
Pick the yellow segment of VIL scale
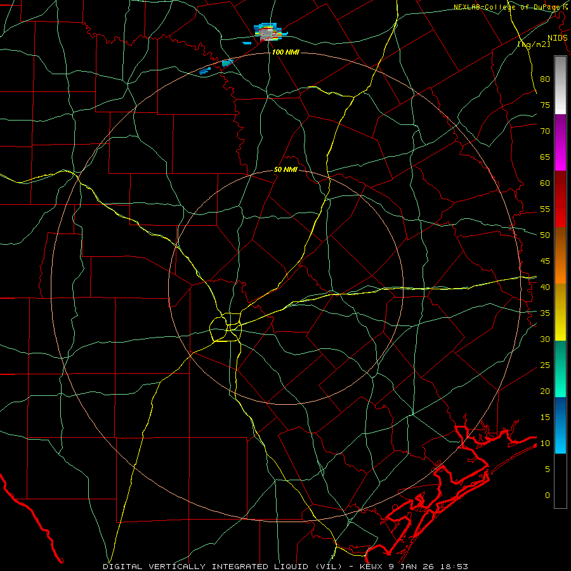pos(560,312)
